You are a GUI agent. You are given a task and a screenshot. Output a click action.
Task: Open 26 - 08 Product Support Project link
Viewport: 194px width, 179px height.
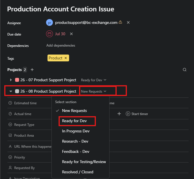pyautogui.click(x=48, y=91)
